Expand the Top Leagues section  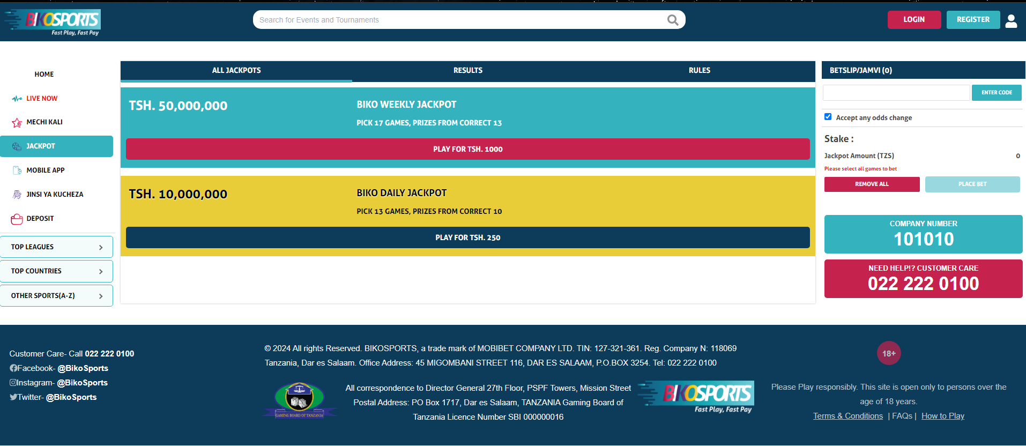pyautogui.click(x=57, y=247)
